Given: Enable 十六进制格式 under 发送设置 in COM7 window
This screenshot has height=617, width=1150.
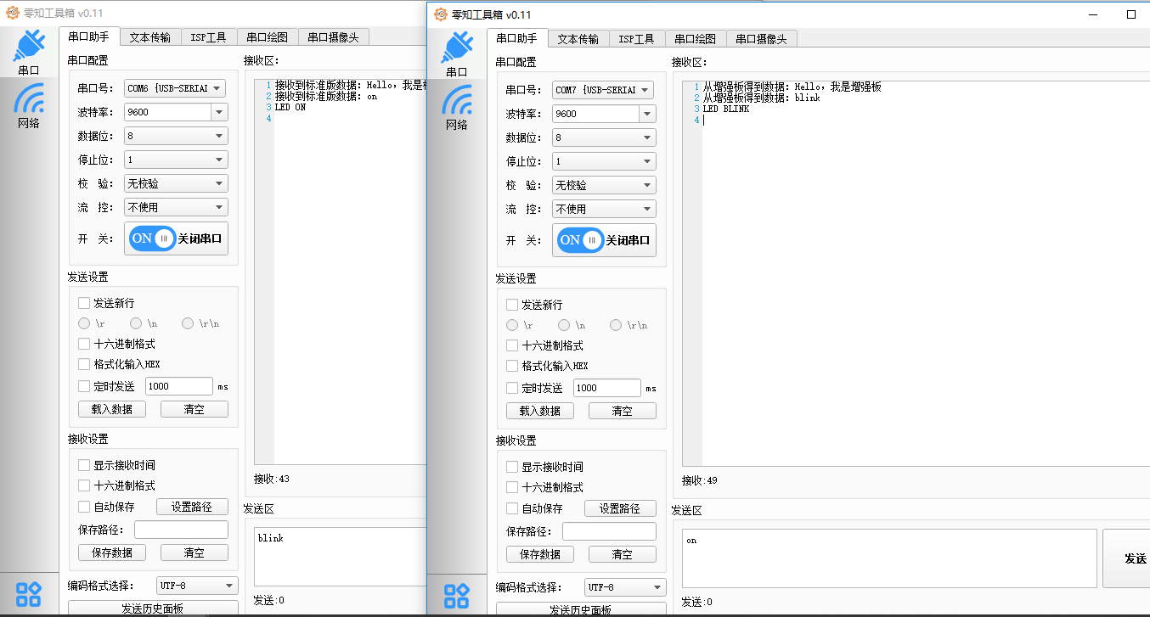Looking at the screenshot, I should [512, 345].
